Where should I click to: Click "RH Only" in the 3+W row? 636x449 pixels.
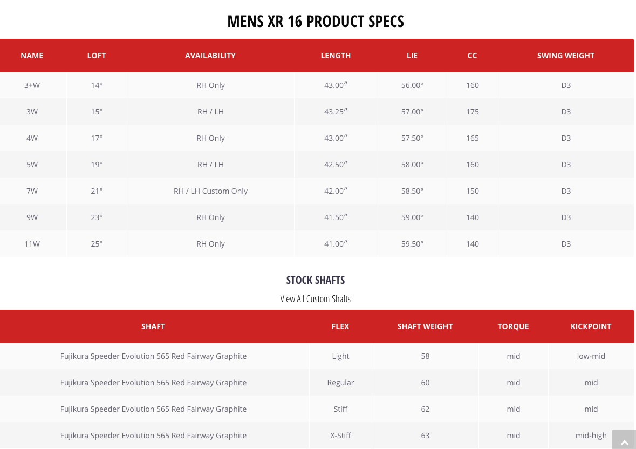coord(210,85)
